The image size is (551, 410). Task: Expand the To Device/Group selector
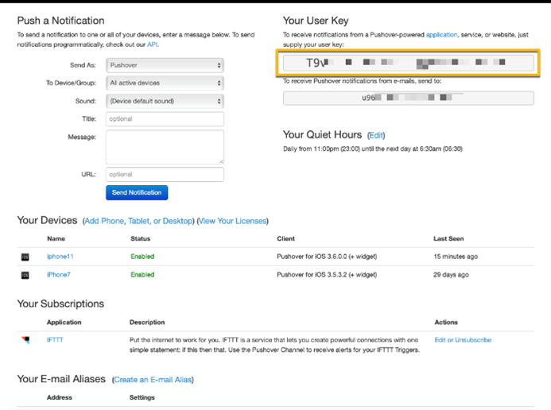[x=165, y=83]
